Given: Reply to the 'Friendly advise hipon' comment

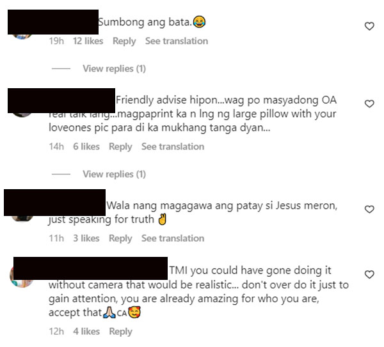Looking at the screenshot, I should pyautogui.click(x=120, y=147).
